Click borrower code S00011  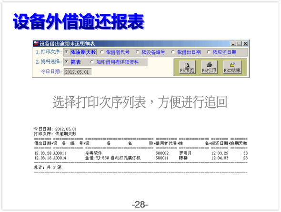162,158
